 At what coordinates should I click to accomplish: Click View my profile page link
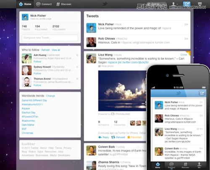[x=41, y=19]
